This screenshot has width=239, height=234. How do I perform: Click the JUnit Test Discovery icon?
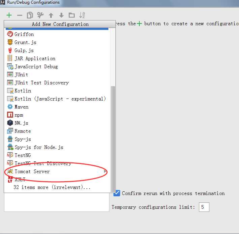[x=10, y=82]
